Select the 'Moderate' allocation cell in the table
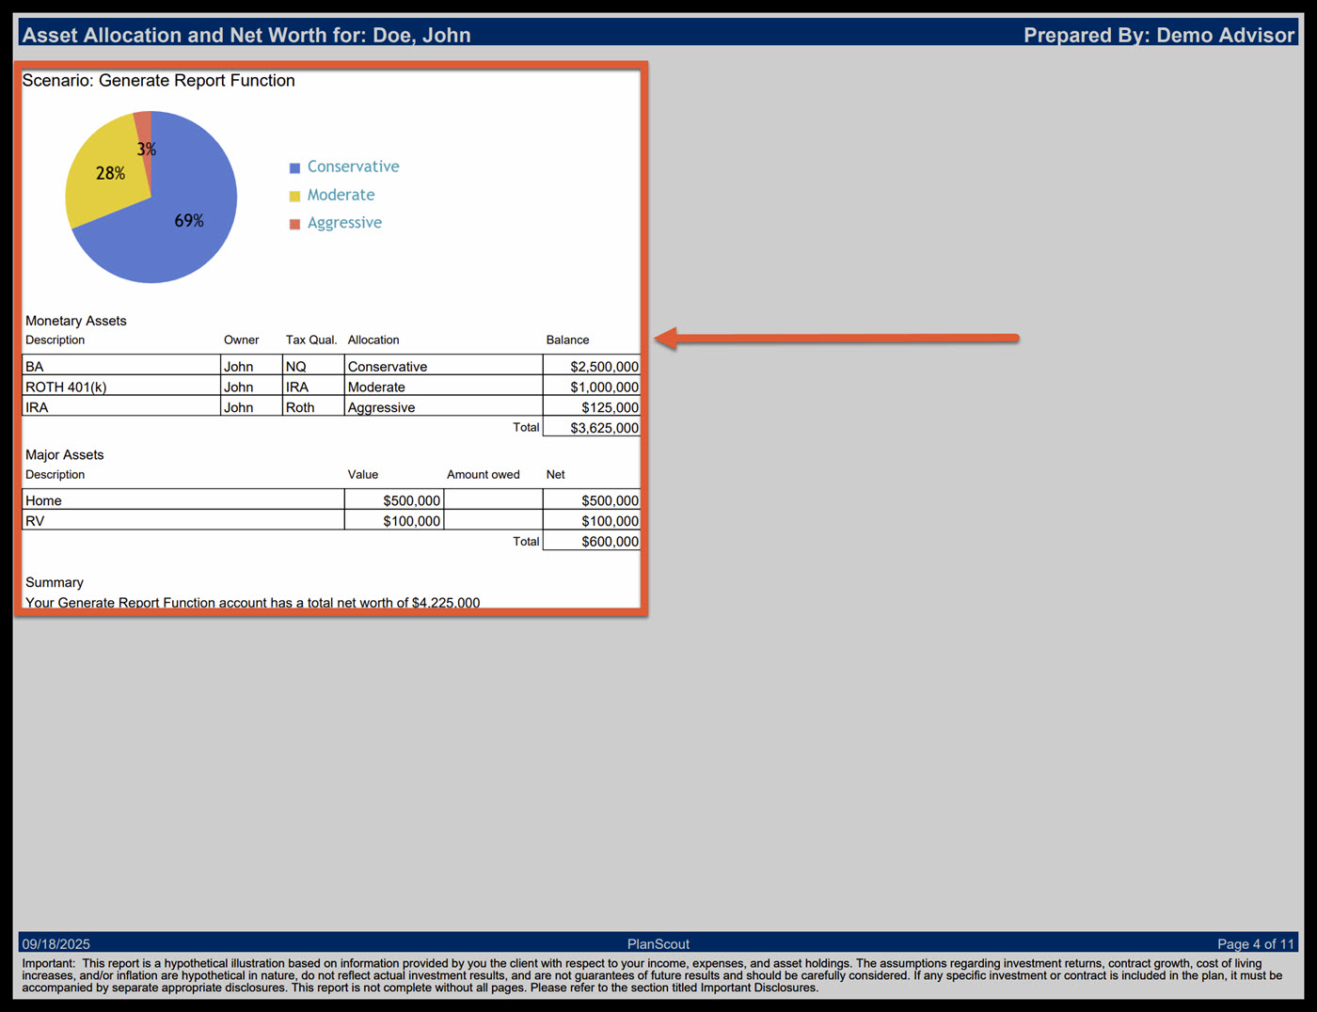 click(443, 387)
